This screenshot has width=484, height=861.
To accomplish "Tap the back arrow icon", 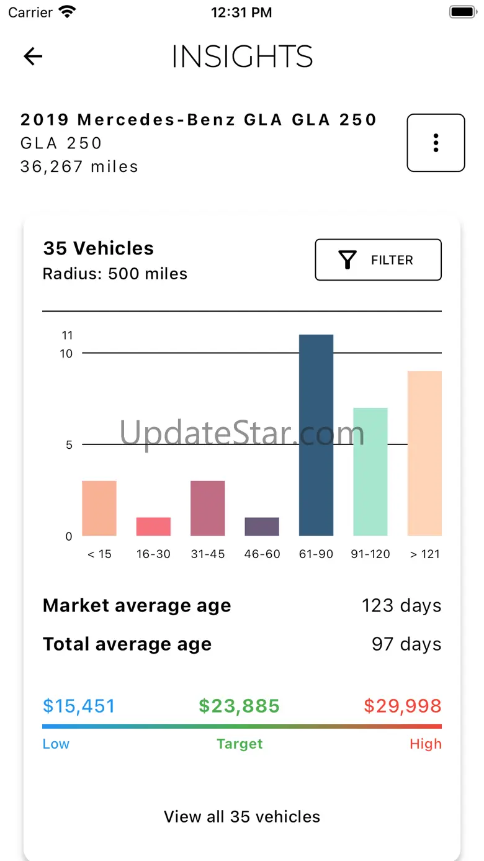I will click(x=33, y=56).
